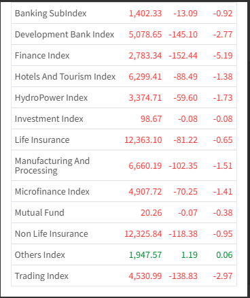This screenshot has height=298, width=250.
Task: Select the Development Bank Index name
Action: coord(65,35)
